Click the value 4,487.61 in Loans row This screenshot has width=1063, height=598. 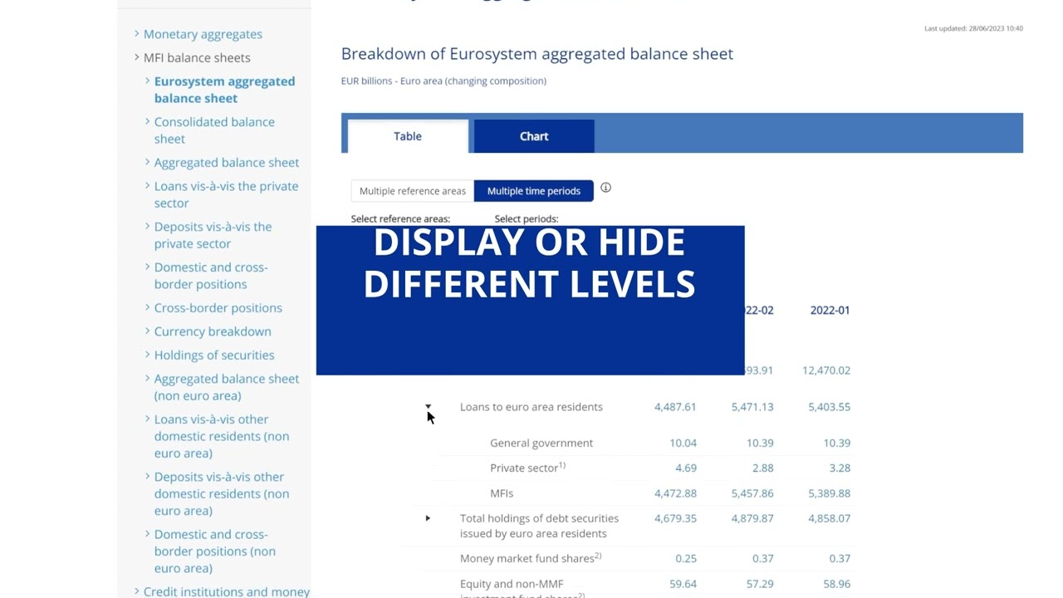[x=675, y=407]
